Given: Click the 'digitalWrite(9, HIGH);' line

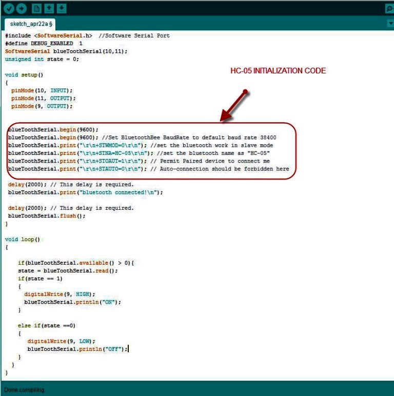Looking at the screenshot, I should click(x=60, y=294).
